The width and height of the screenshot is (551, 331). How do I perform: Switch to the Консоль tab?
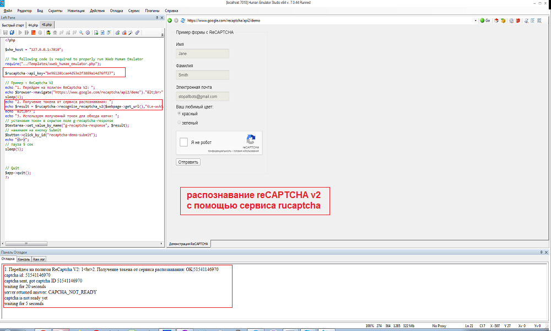click(24, 259)
